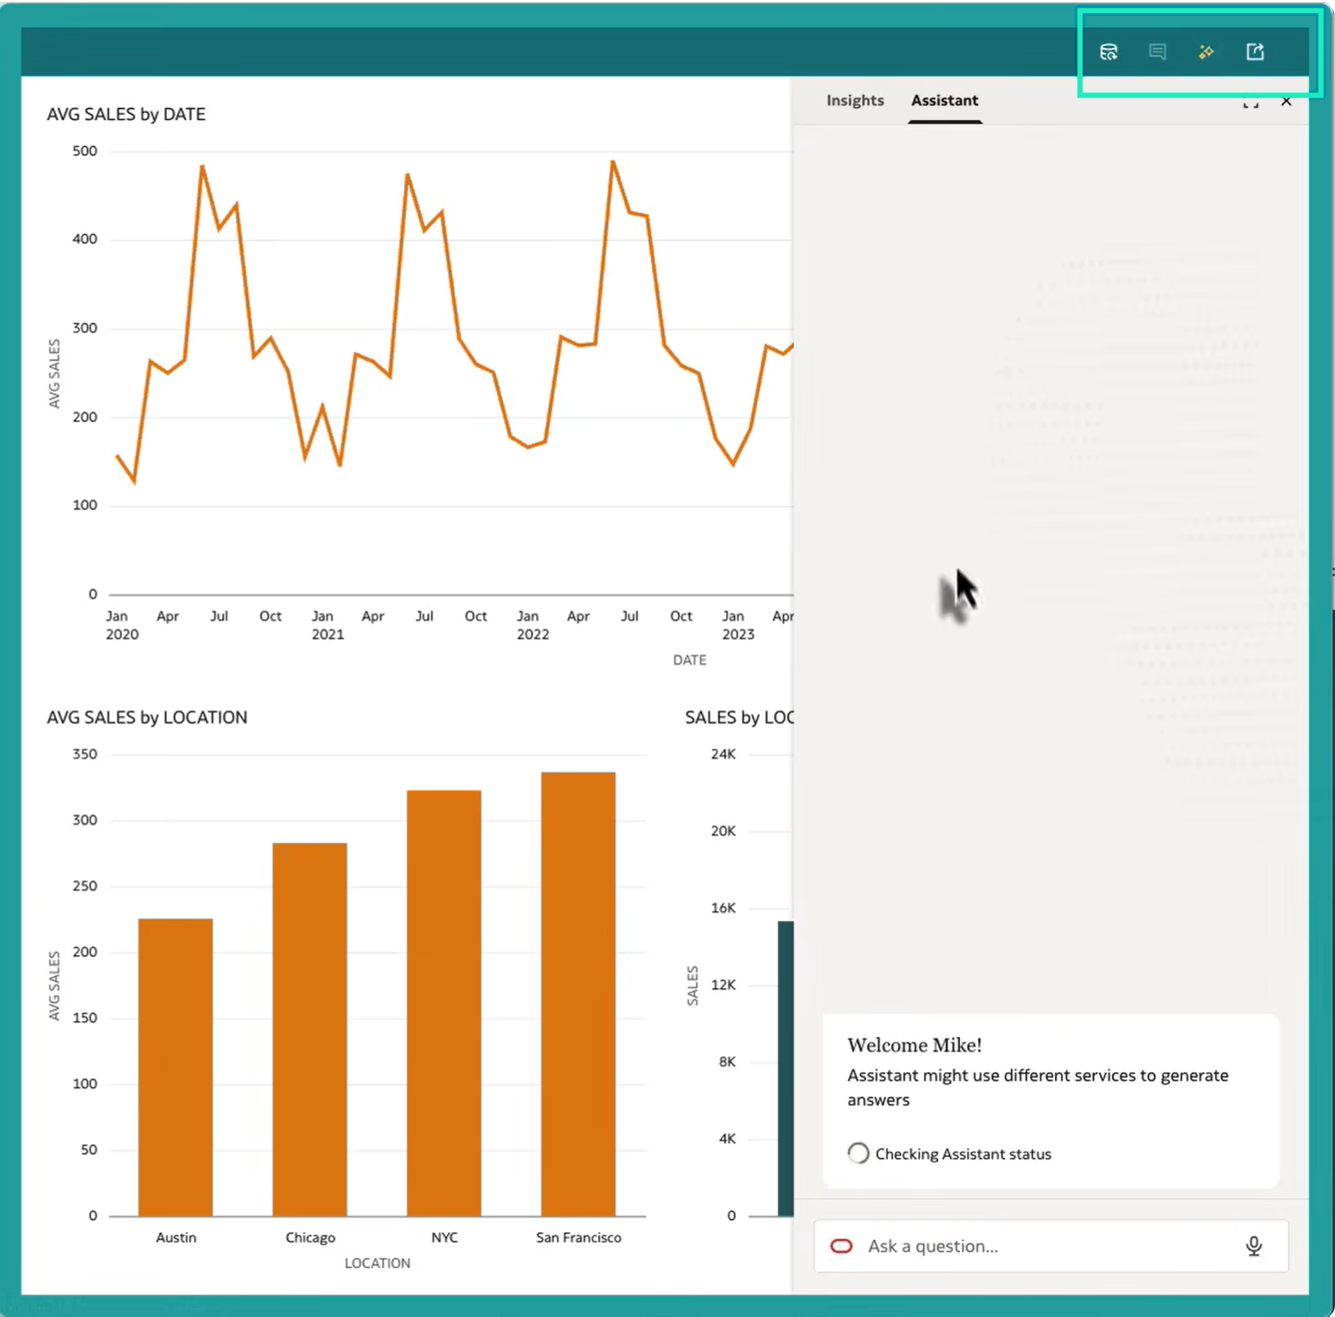Screen dimensions: 1335x1317
Task: Click the Jan 2021 axis label
Action: pyautogui.click(x=327, y=625)
